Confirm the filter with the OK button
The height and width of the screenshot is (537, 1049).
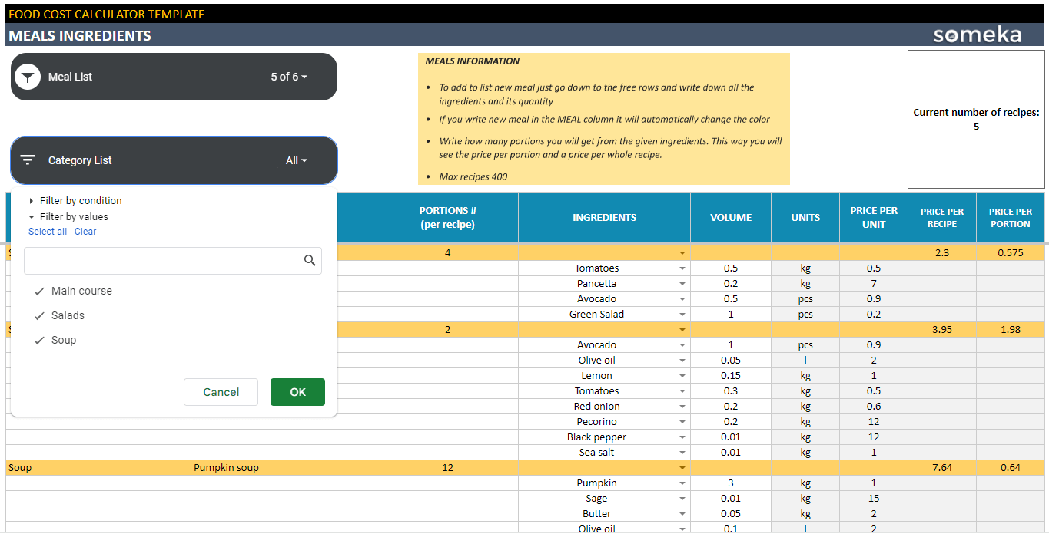pyautogui.click(x=297, y=392)
